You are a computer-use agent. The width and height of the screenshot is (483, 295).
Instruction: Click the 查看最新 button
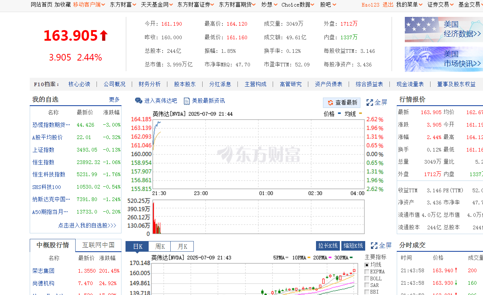(x=342, y=103)
